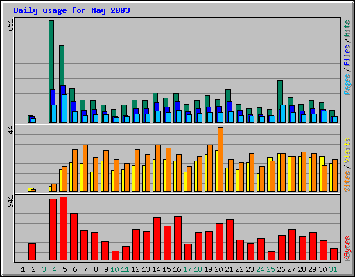Click the orange visits bar for day 14
355x277 pixels.
(x=158, y=168)
